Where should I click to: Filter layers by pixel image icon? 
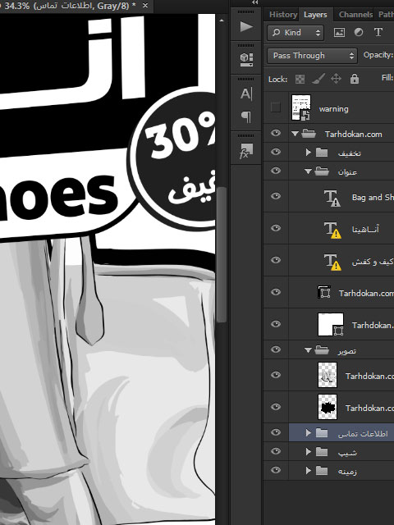[x=339, y=33]
